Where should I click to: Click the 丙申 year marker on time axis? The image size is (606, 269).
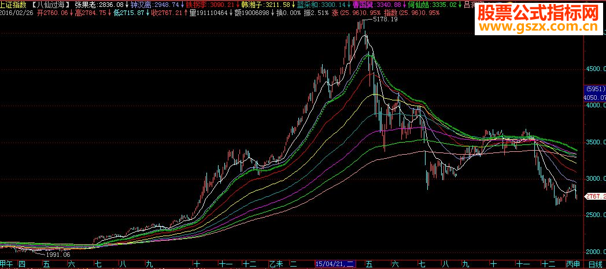tap(572, 264)
